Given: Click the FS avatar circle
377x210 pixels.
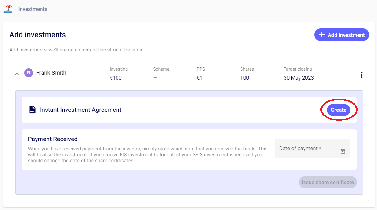Looking at the screenshot, I should pyautogui.click(x=29, y=73).
